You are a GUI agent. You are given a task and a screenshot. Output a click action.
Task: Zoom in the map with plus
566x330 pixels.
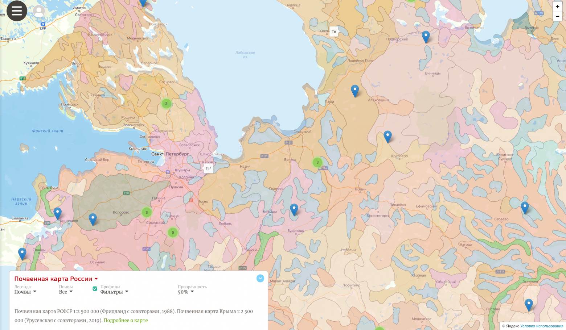click(557, 7)
